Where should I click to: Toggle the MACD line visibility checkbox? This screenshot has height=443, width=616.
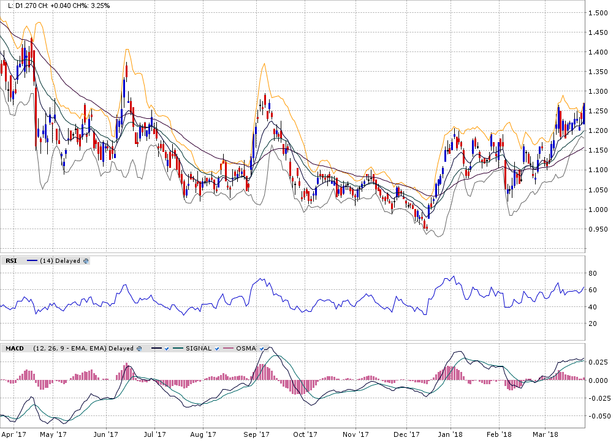click(x=166, y=348)
